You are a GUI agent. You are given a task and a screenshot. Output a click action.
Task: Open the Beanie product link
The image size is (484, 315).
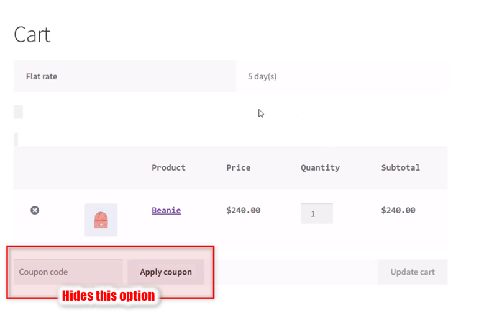pos(167,210)
